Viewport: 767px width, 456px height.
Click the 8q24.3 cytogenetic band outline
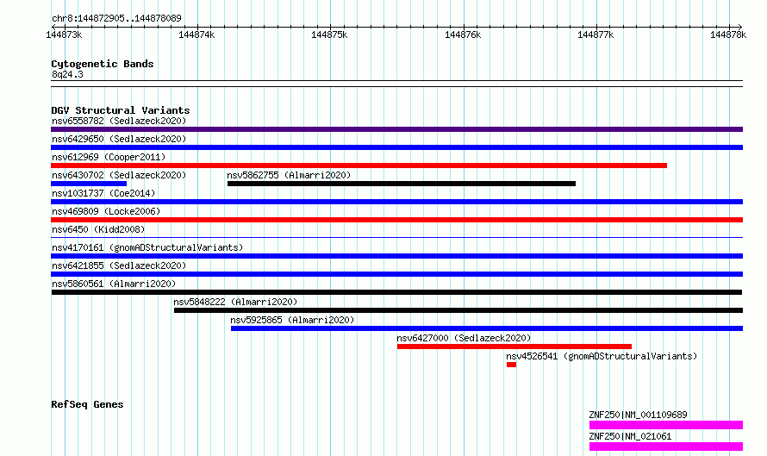coord(396,84)
